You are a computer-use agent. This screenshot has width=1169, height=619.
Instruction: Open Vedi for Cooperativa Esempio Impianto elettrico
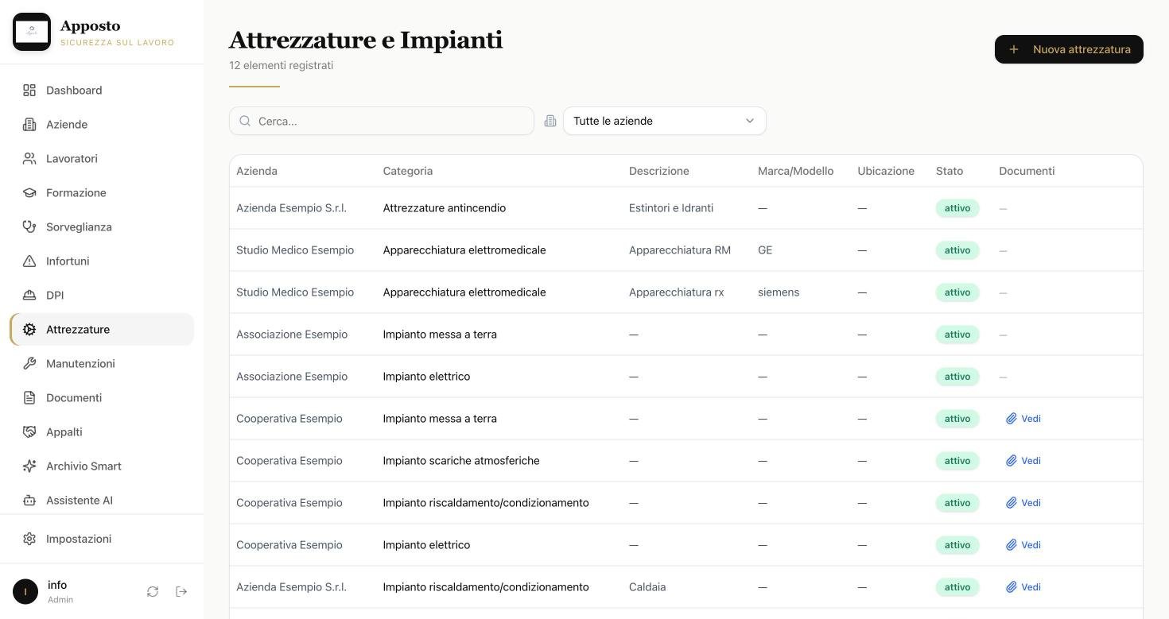point(1023,545)
